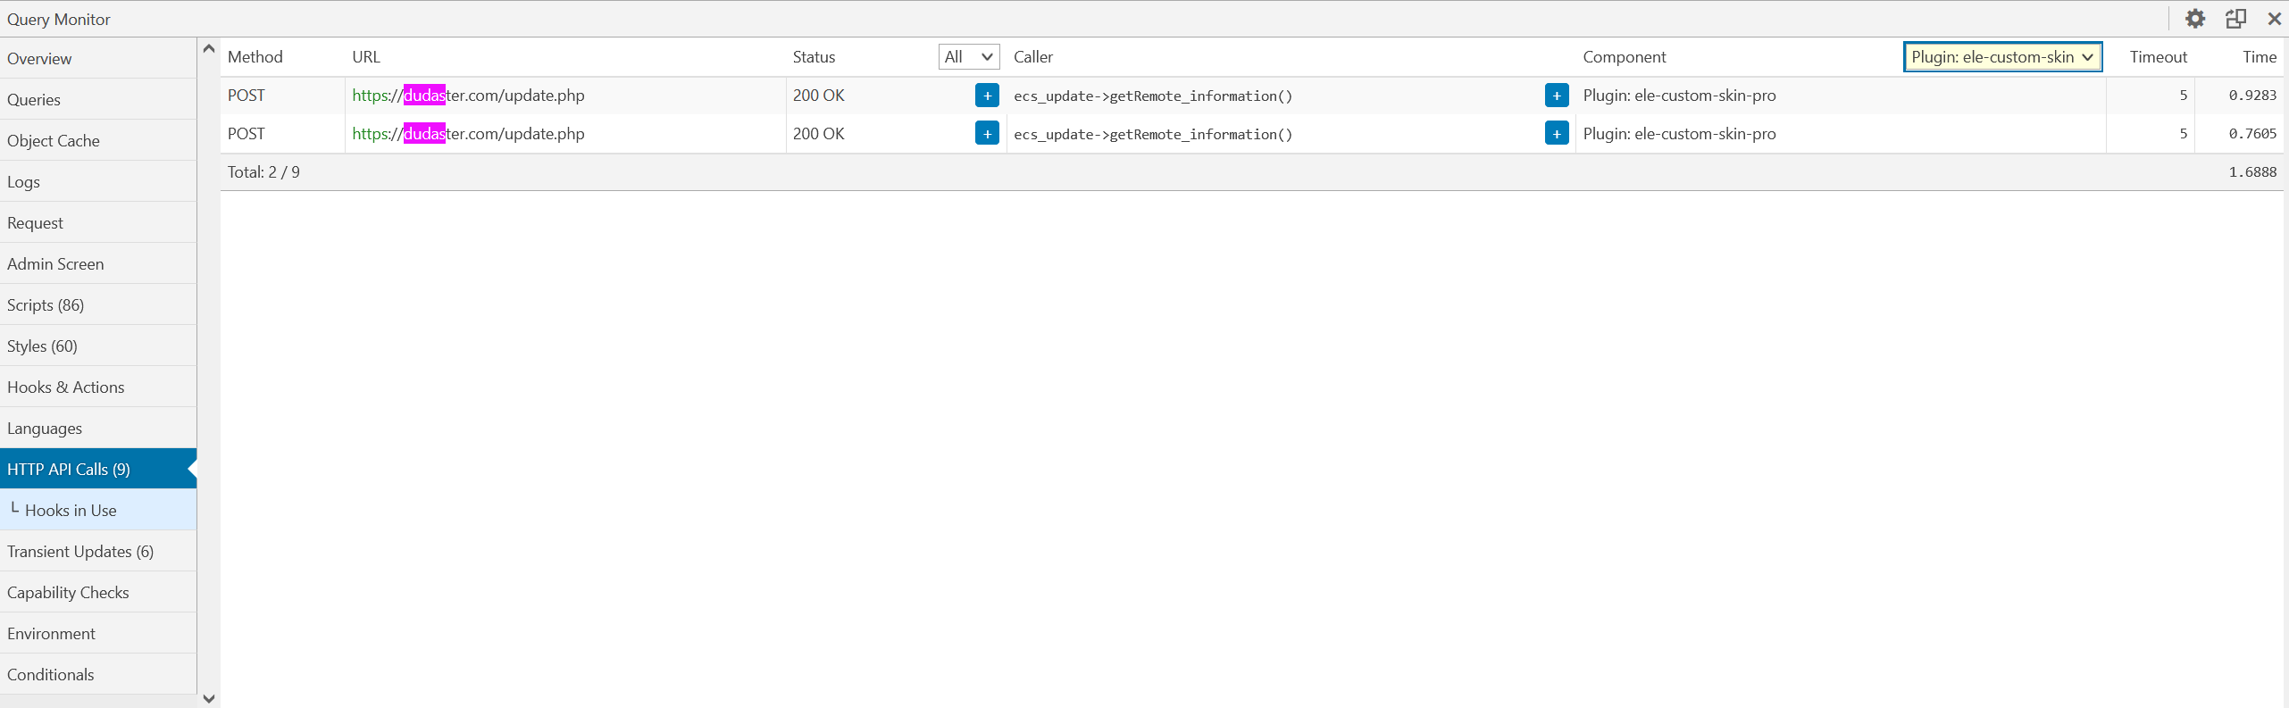
Task: Expand status details for first POST request
Action: pos(986,96)
